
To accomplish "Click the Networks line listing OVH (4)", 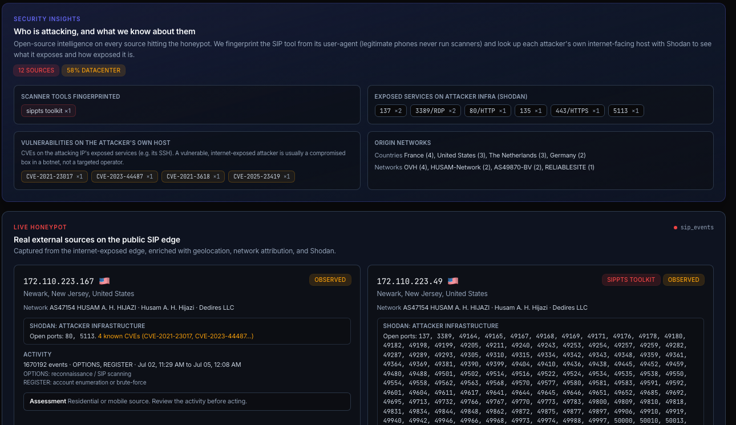I will [484, 167].
